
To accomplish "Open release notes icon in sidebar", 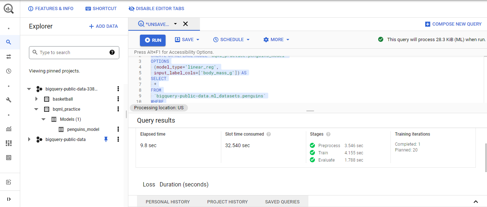I will (x=9, y=182).
